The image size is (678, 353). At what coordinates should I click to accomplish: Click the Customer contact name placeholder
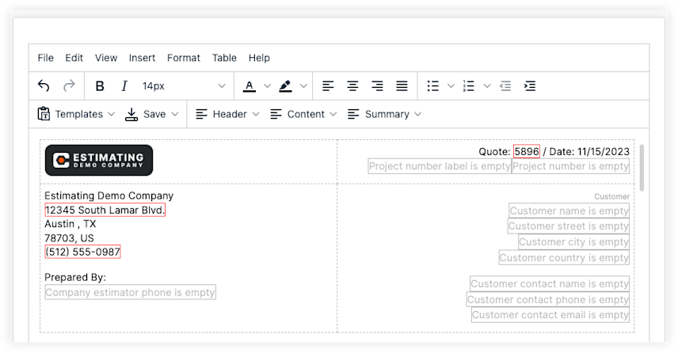tap(550, 284)
